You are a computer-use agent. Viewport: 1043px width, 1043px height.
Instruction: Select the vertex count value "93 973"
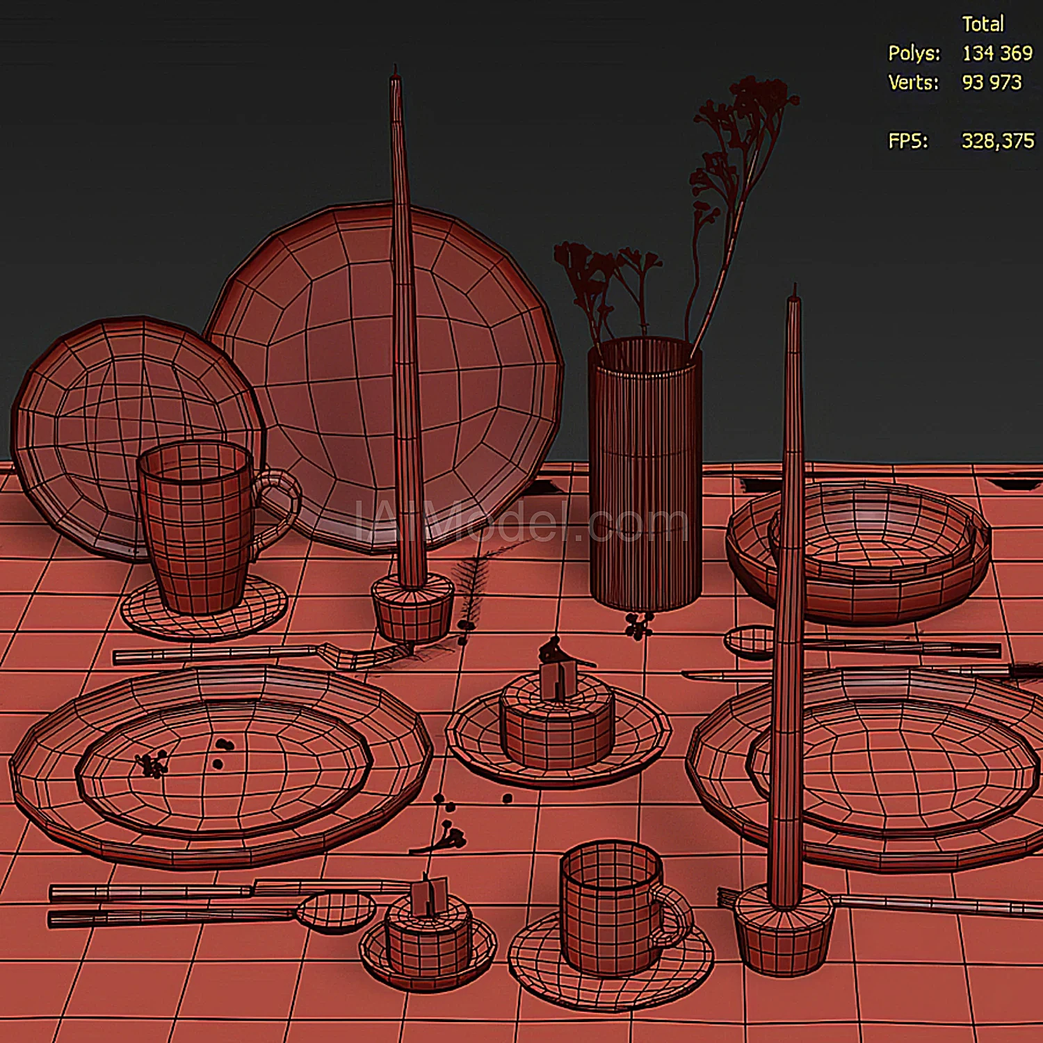(x=992, y=83)
